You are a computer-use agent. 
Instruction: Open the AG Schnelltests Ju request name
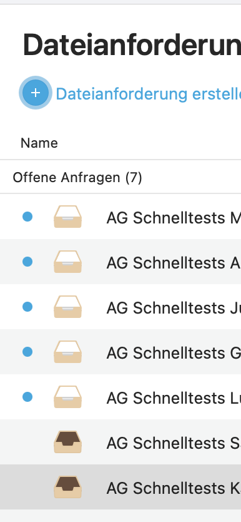(174, 308)
